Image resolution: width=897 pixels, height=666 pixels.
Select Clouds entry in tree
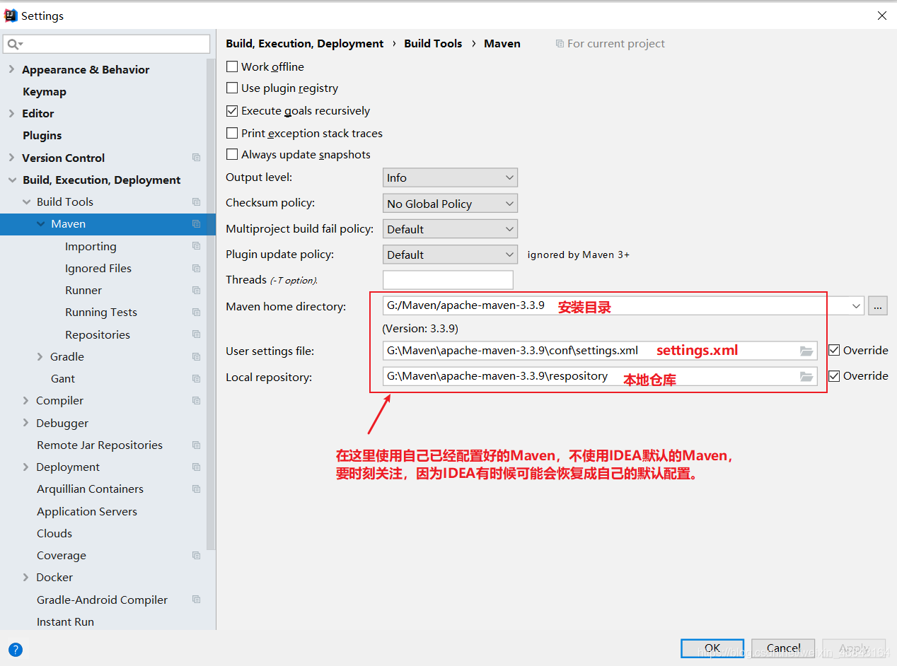(x=54, y=533)
